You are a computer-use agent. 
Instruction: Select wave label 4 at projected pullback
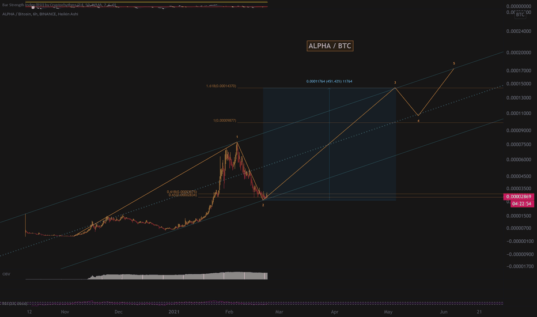[x=418, y=121]
